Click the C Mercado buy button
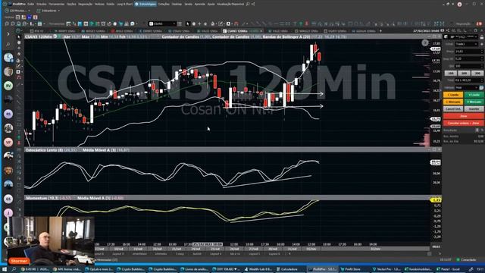The image size is (485, 273). (x=453, y=102)
